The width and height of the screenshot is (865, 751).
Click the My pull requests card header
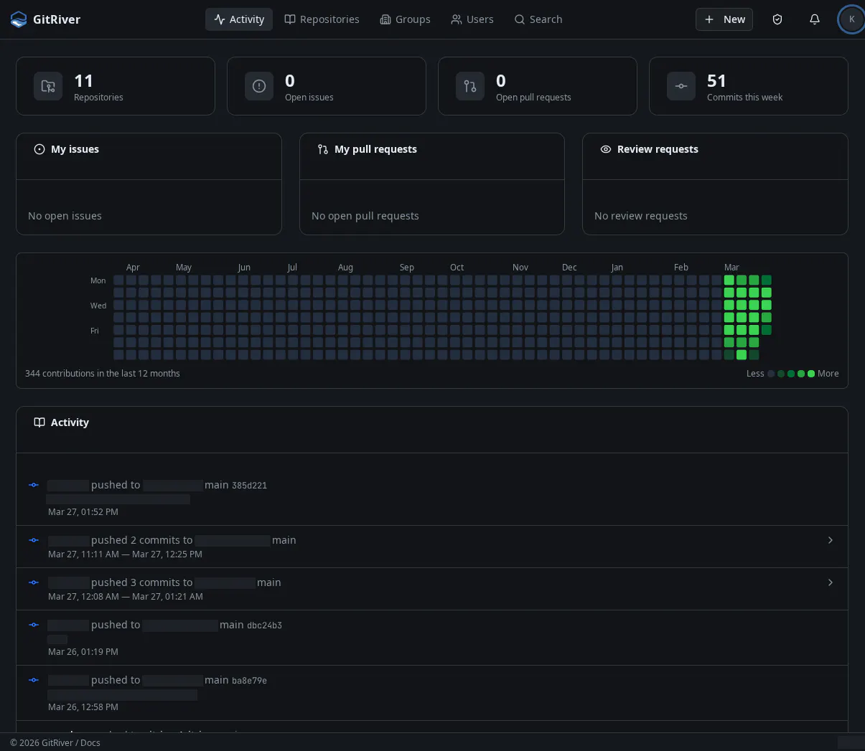tap(432, 149)
